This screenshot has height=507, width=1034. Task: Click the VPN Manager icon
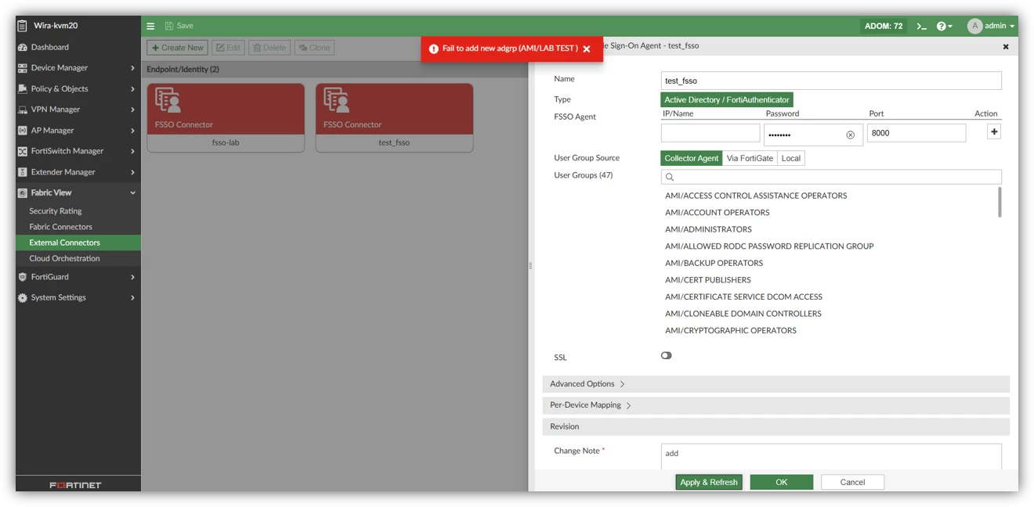(23, 110)
